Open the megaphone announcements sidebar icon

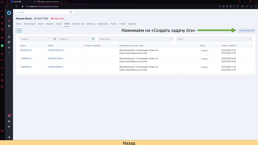tap(9, 47)
